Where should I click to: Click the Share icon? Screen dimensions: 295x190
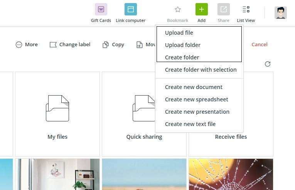(x=224, y=9)
